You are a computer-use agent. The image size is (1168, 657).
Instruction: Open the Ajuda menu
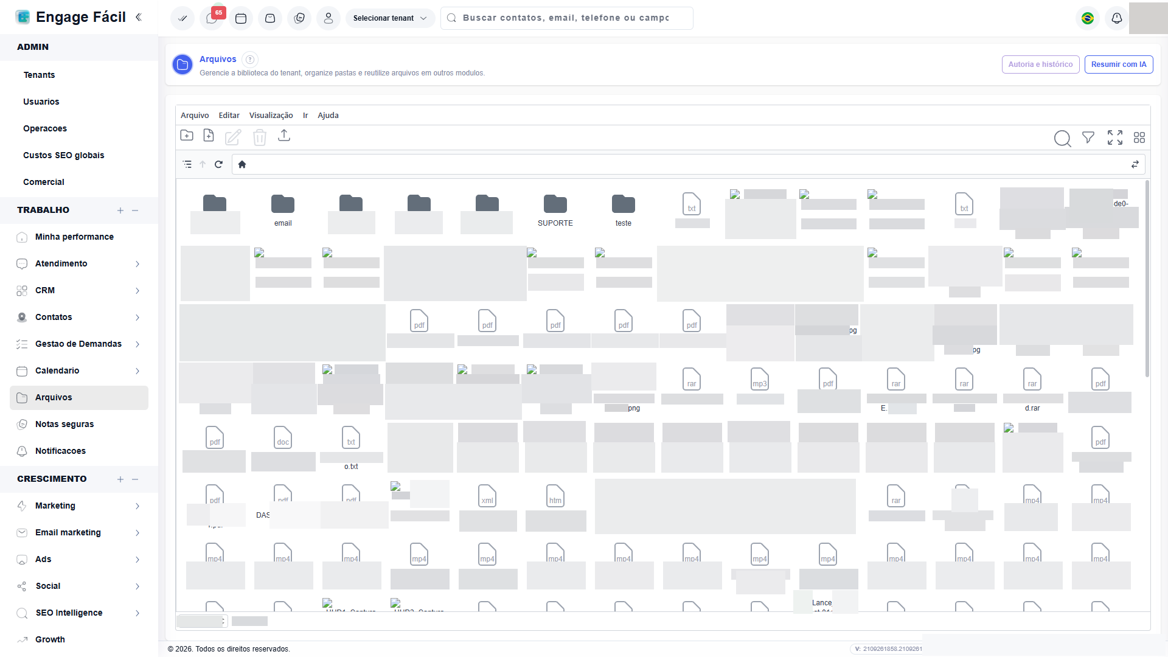(x=328, y=116)
